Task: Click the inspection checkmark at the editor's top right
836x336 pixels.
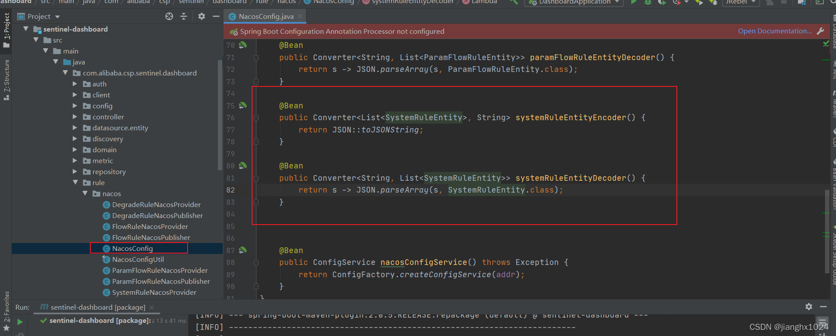Action: pyautogui.click(x=826, y=43)
